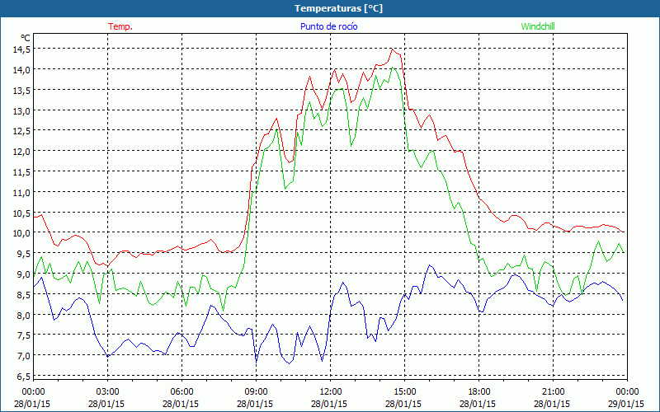Viewport: 660px width, 412px height.
Task: Select the 13,0 y-axis value
Action: click(x=23, y=111)
